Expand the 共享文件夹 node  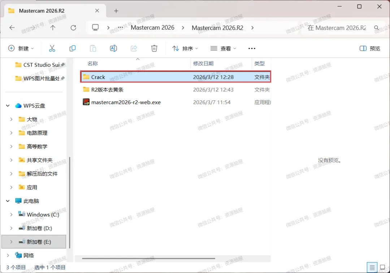click(11, 160)
